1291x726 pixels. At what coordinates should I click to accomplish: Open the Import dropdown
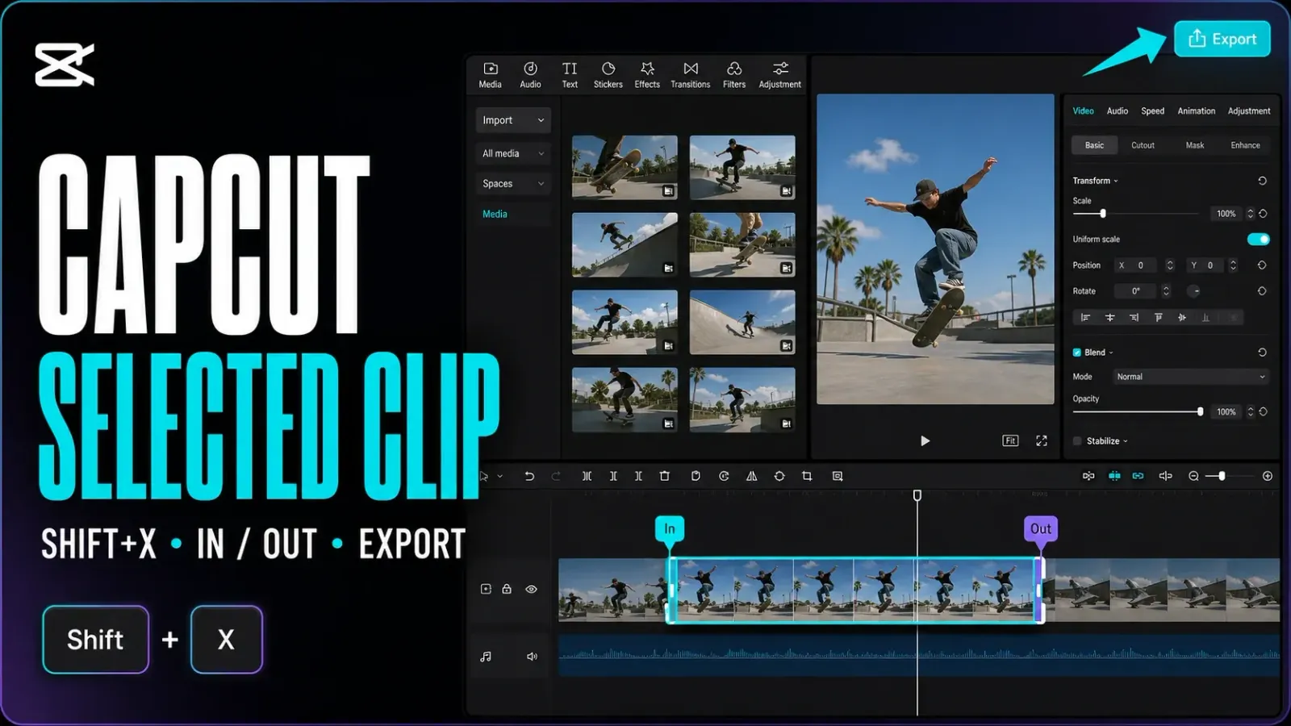pos(513,120)
